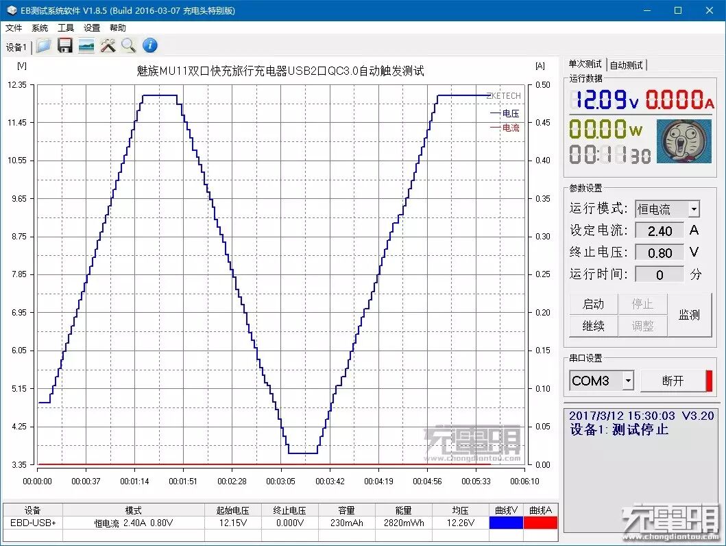Switch to the 单次测试 tab
The width and height of the screenshot is (726, 546).
pos(585,64)
